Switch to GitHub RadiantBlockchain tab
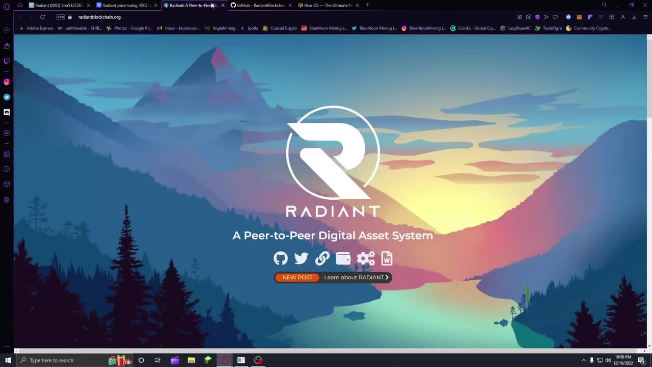Screen dimensions: 652x367 [x=260, y=5]
